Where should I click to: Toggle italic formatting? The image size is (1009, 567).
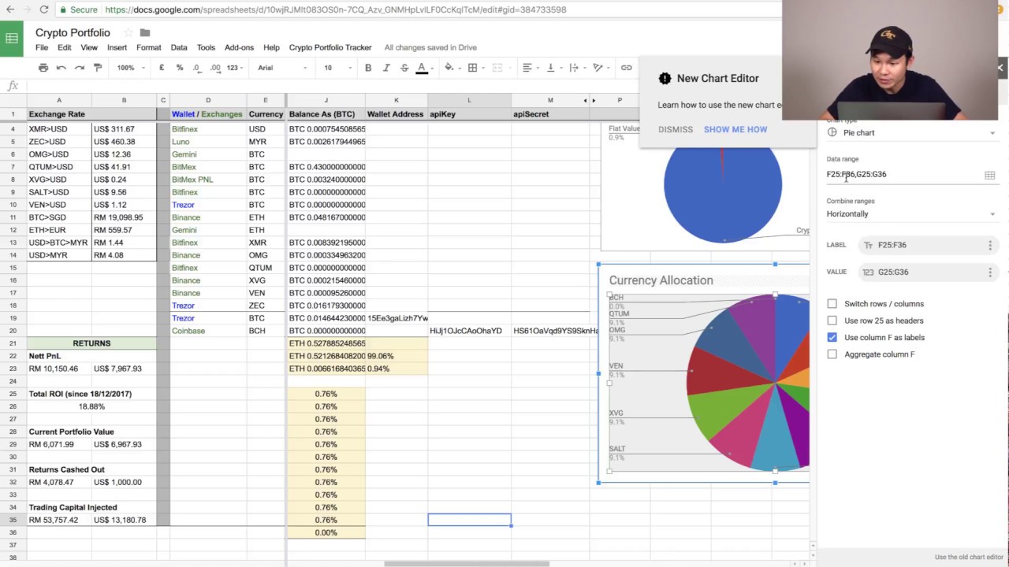(386, 68)
